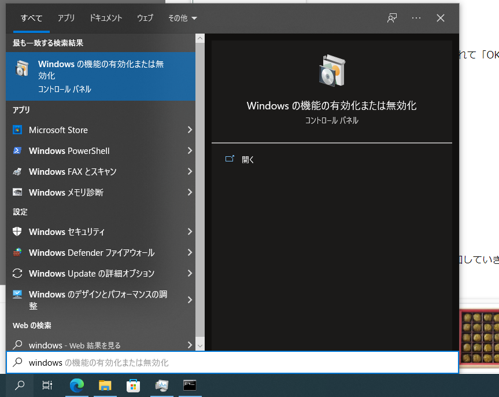Open the monitor chart app in the taskbar

coord(162,385)
